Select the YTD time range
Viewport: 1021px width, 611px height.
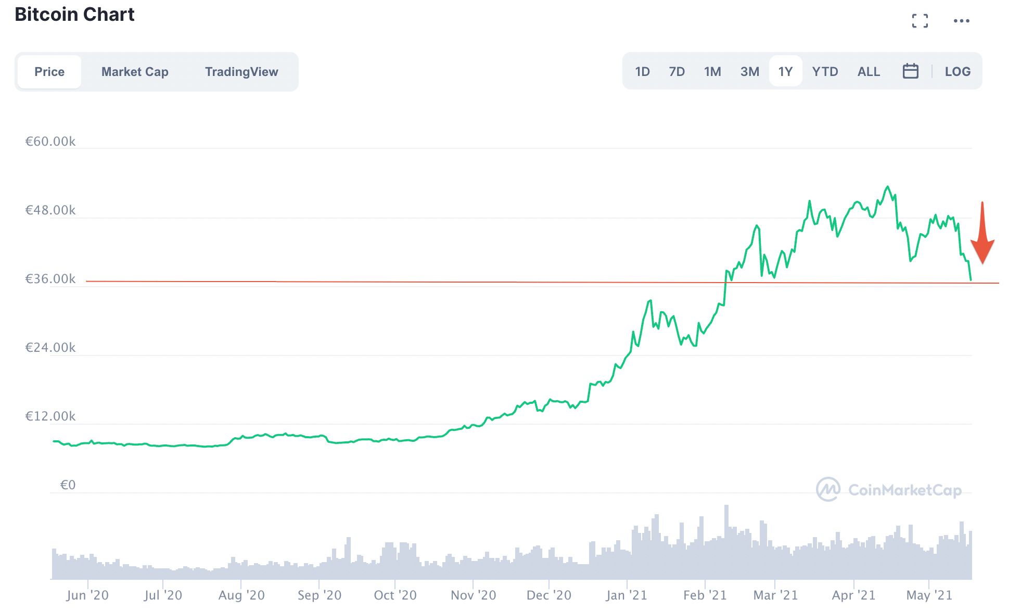tap(825, 71)
